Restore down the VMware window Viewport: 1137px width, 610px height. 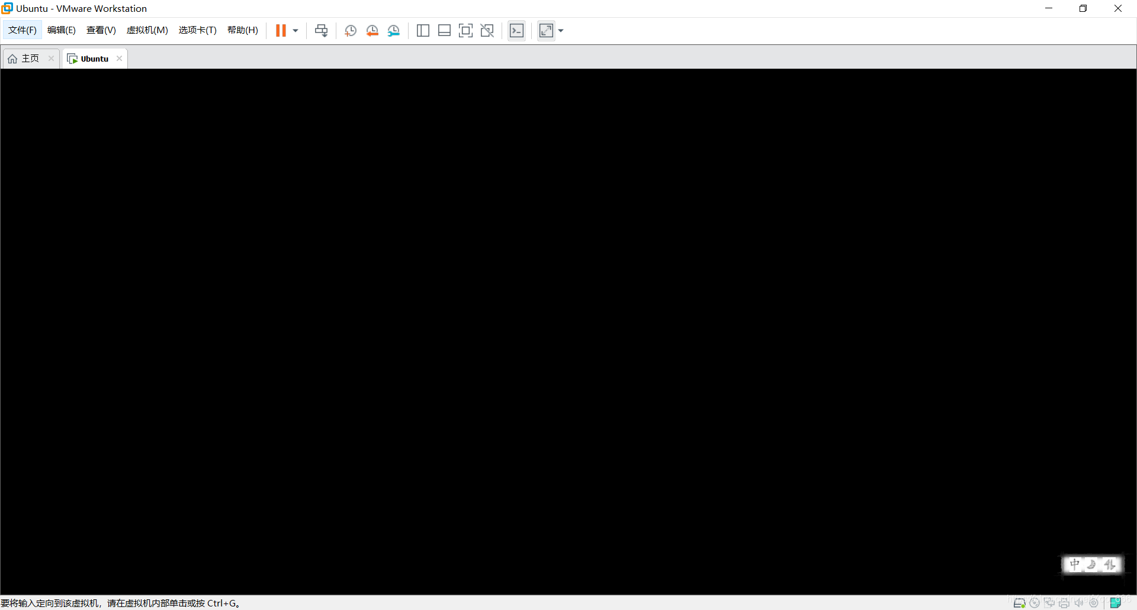(x=1083, y=8)
